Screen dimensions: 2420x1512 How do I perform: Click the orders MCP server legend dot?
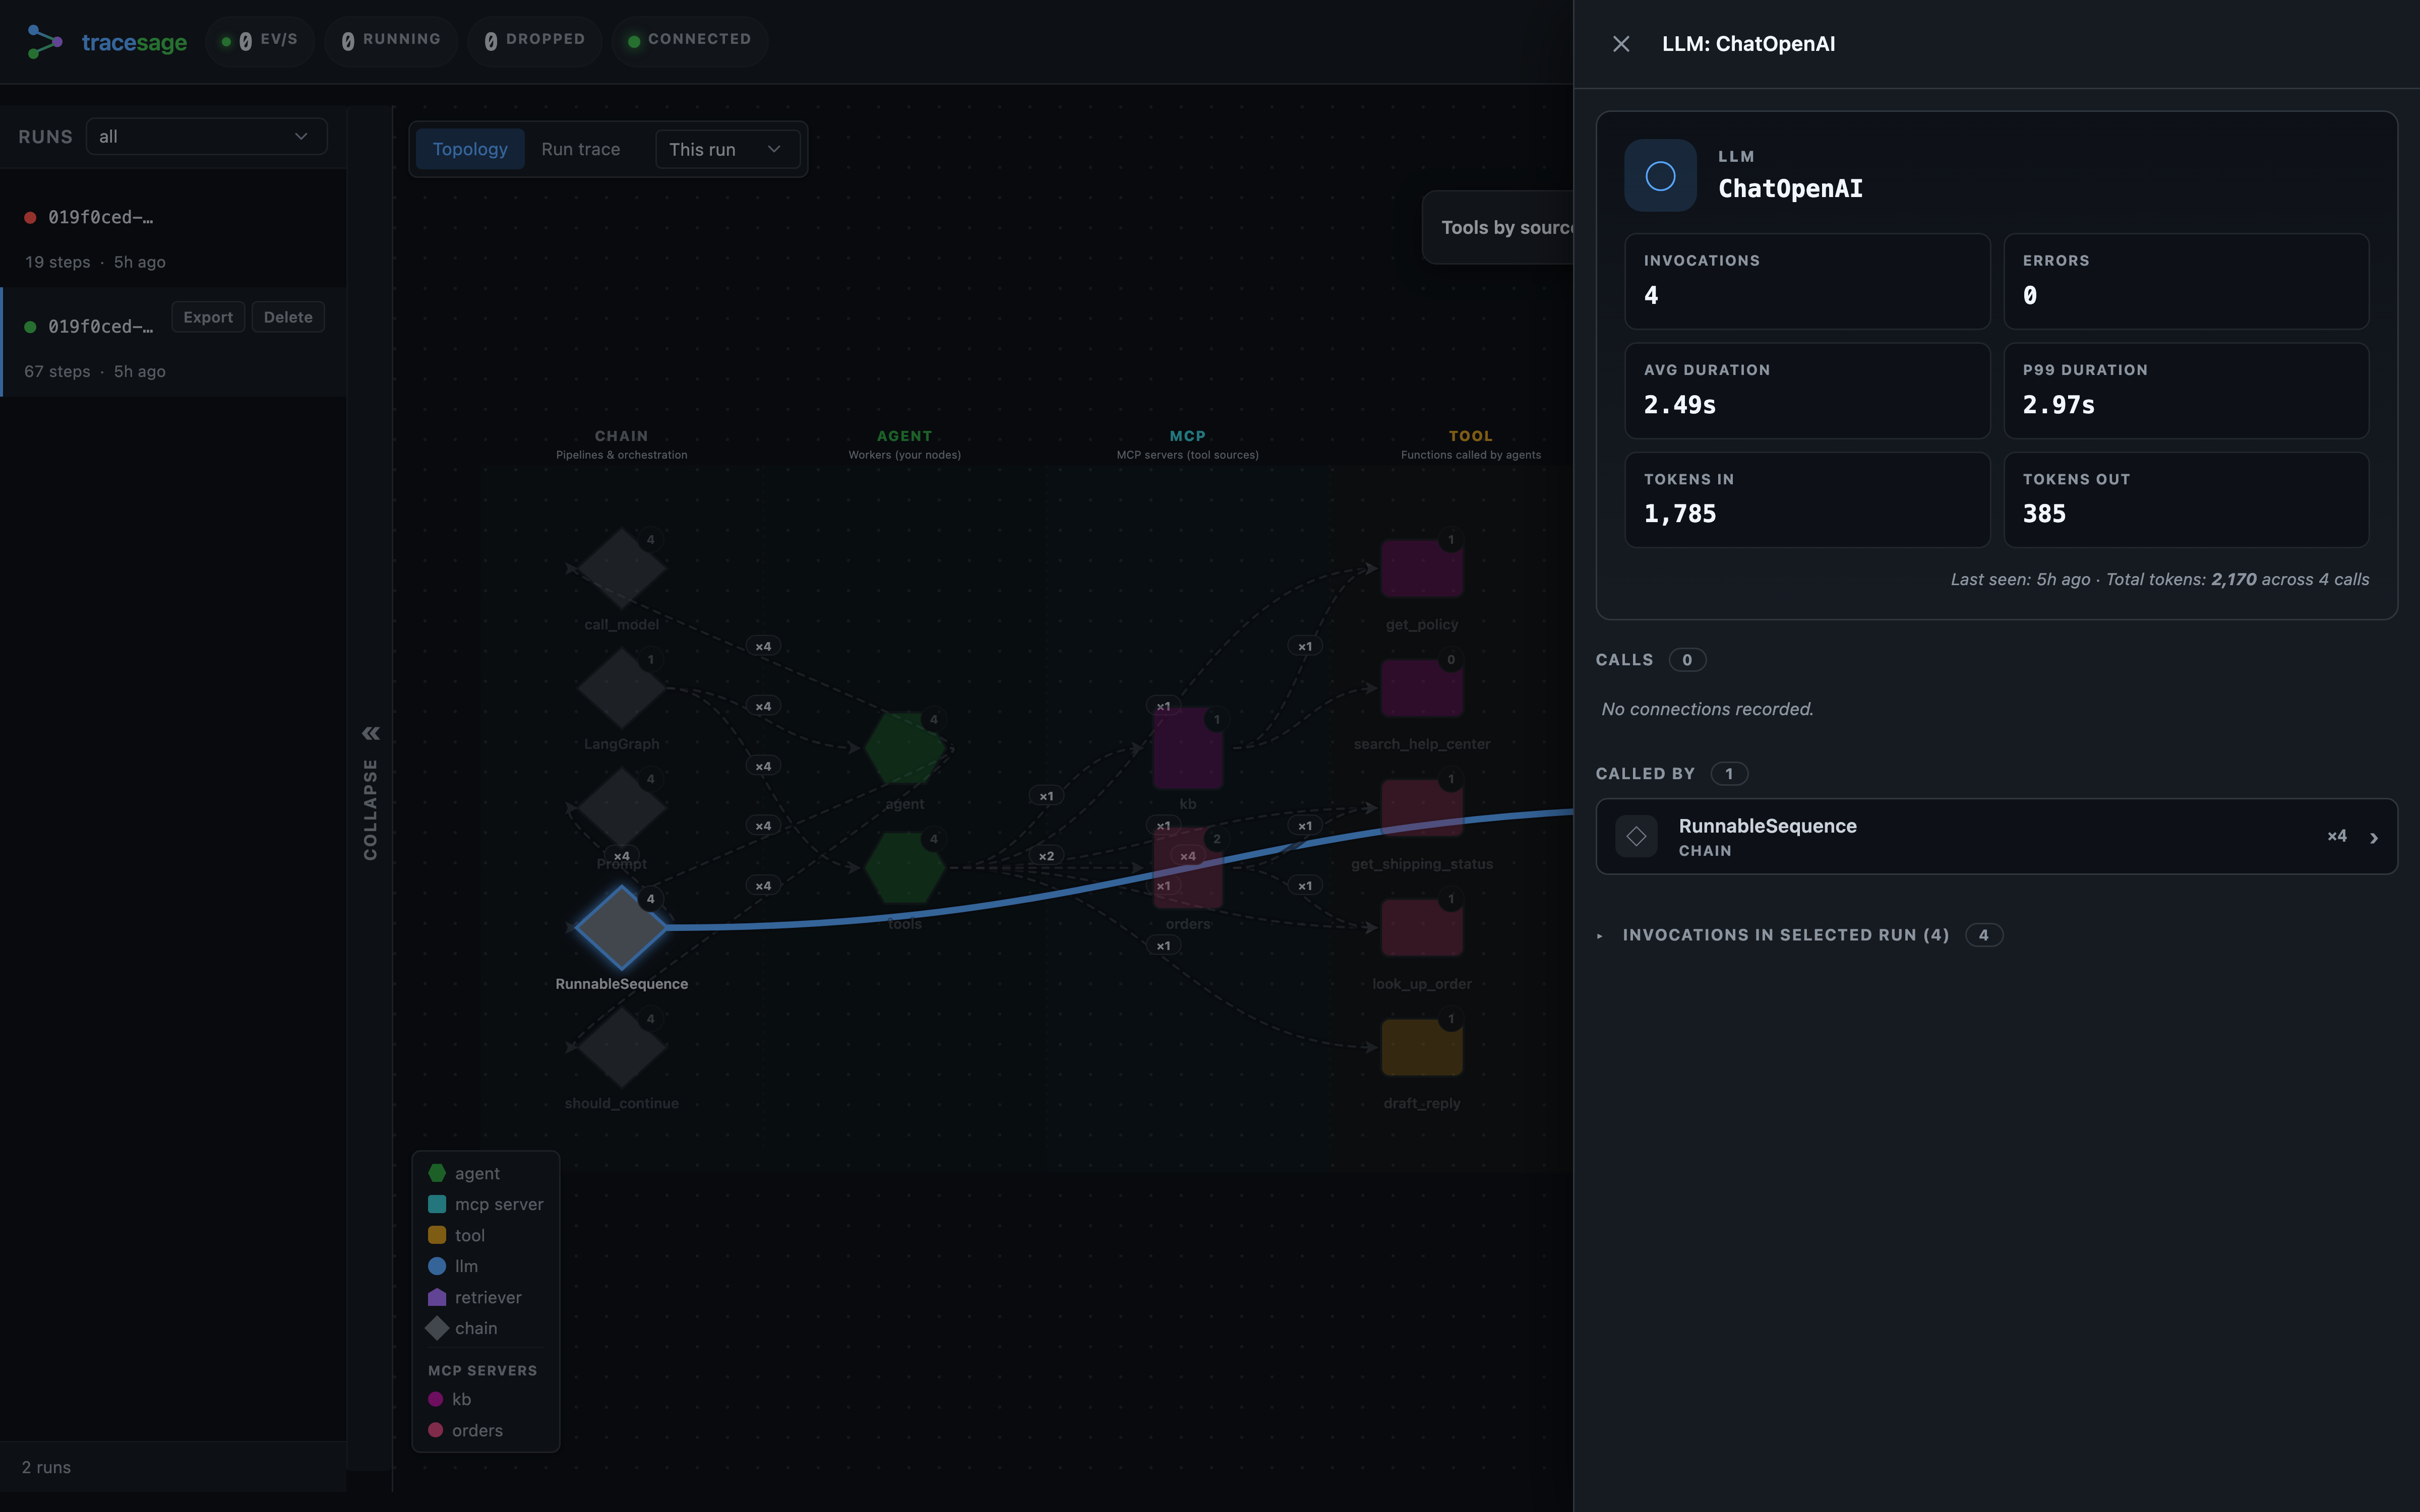(x=436, y=1430)
